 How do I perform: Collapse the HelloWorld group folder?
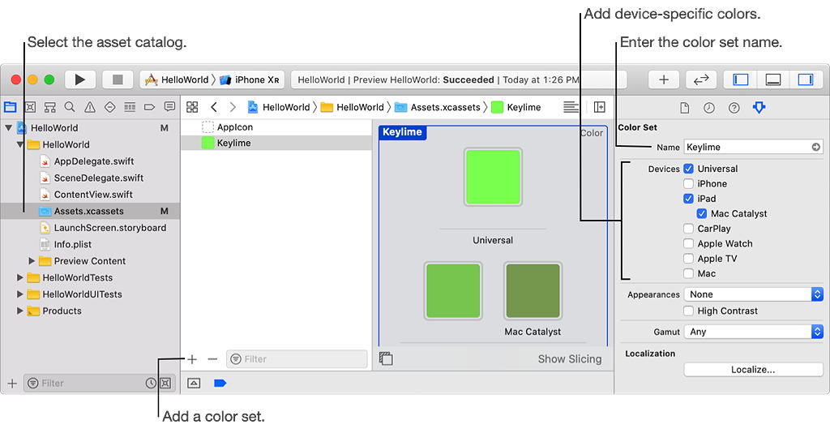coord(19,144)
